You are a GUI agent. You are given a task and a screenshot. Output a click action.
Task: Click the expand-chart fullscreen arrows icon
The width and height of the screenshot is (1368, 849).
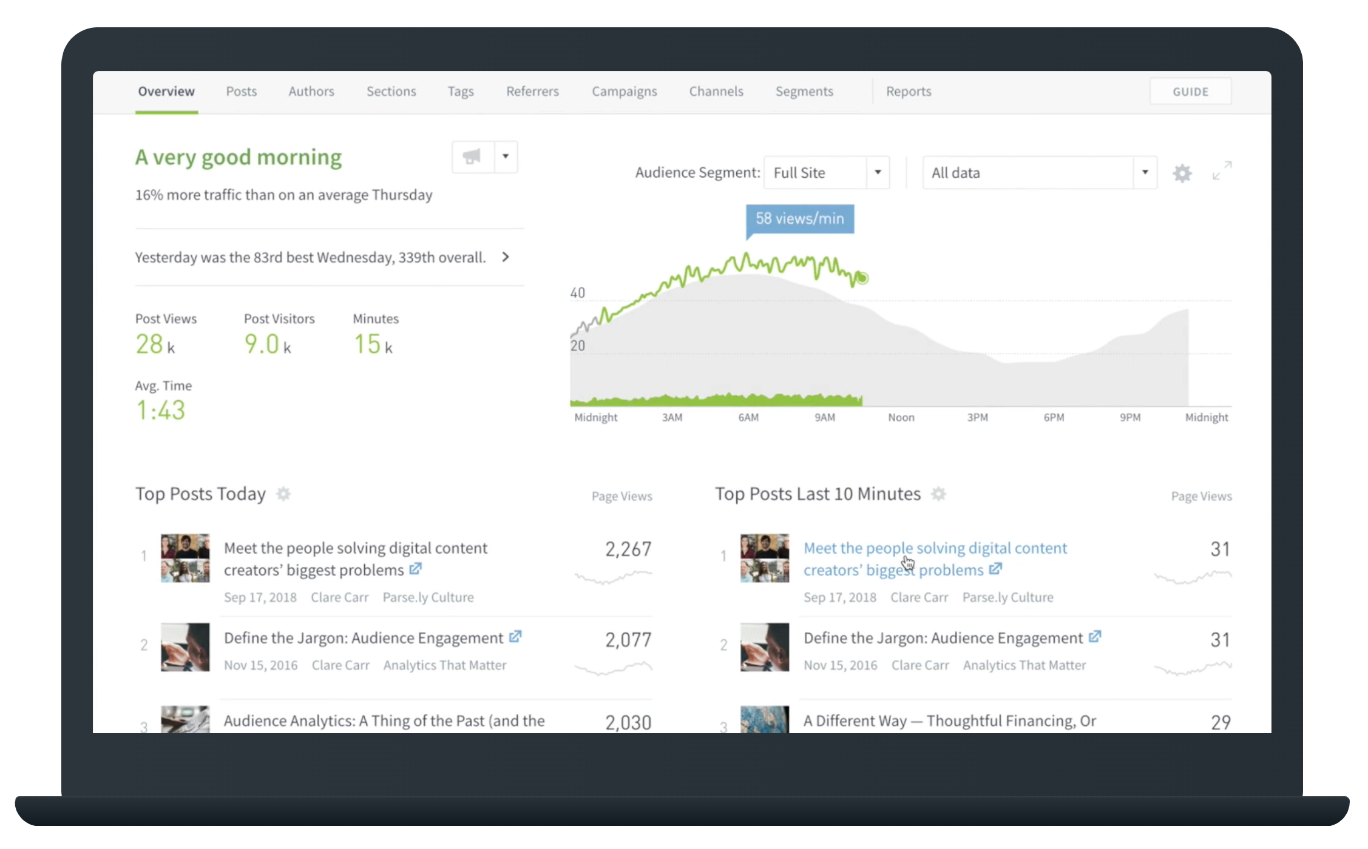[1221, 172]
